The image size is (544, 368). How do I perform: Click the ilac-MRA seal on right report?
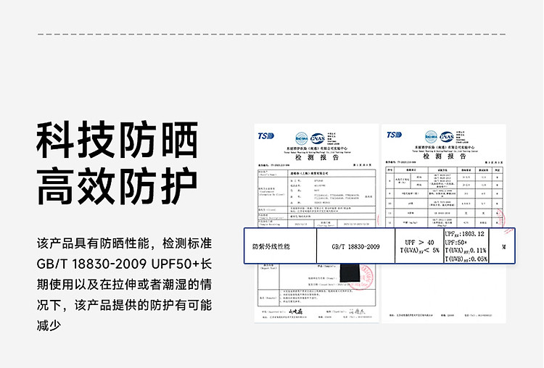click(430, 137)
